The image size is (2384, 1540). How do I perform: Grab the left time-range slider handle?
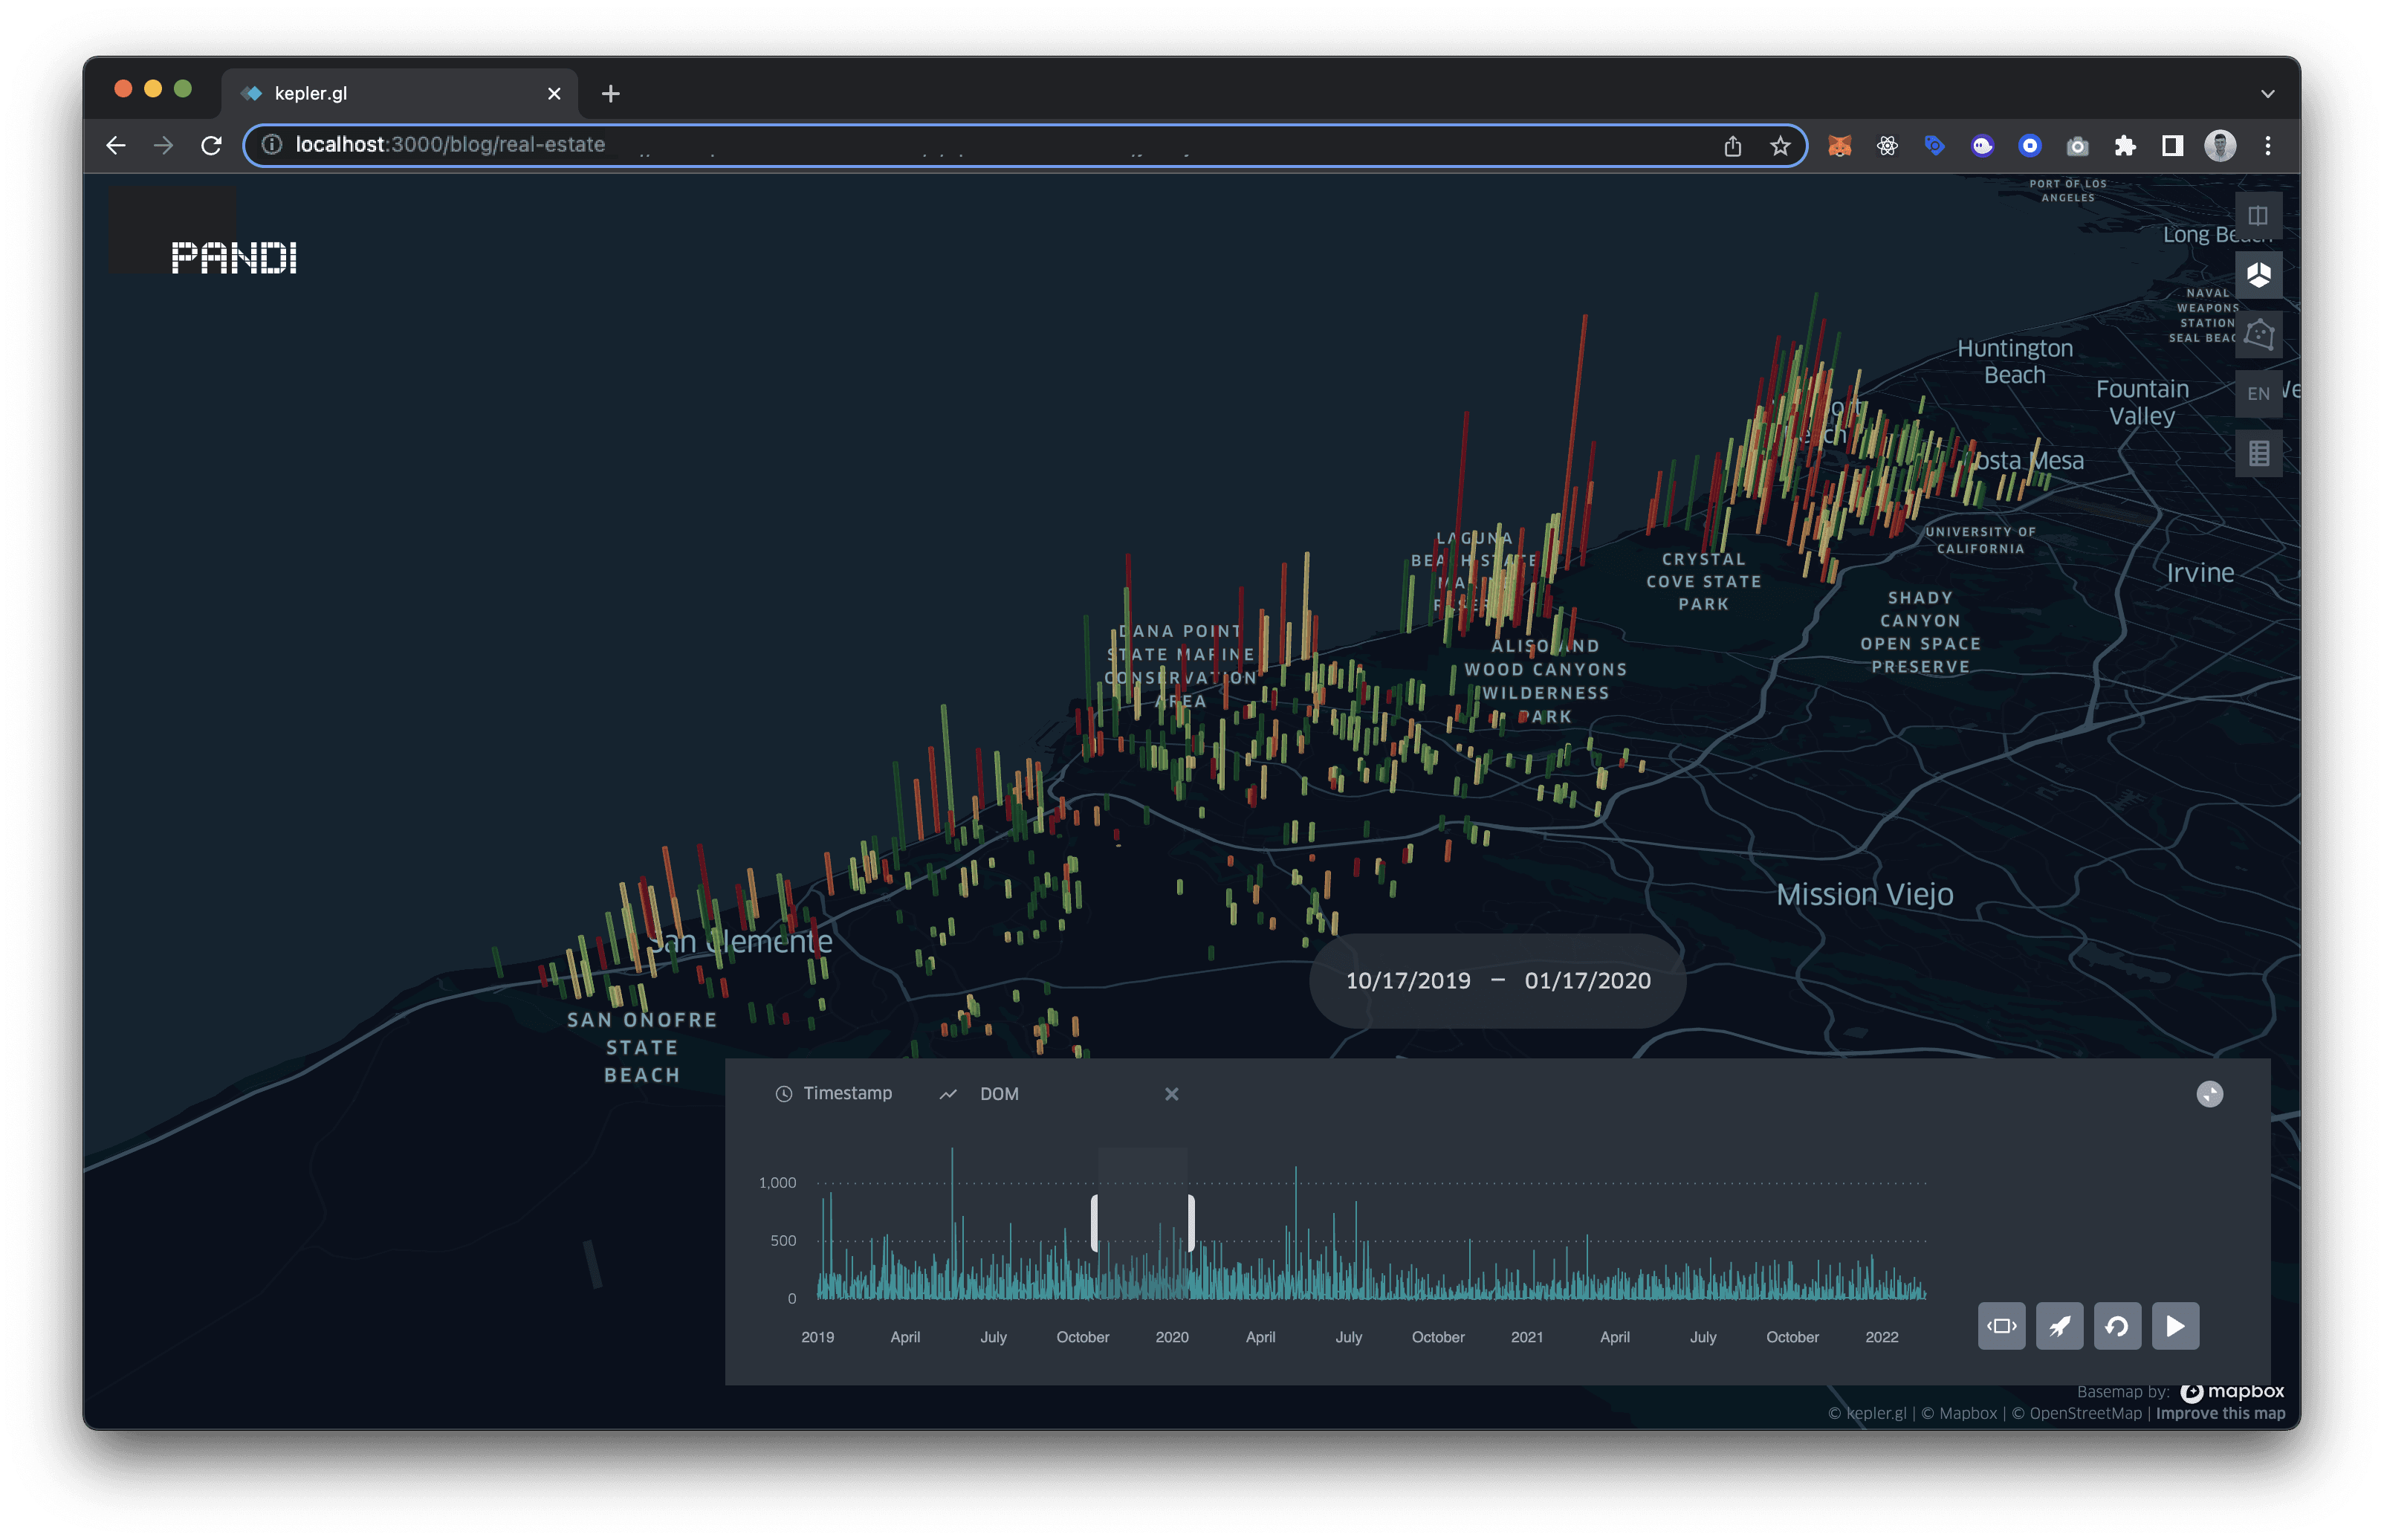click(1095, 1222)
